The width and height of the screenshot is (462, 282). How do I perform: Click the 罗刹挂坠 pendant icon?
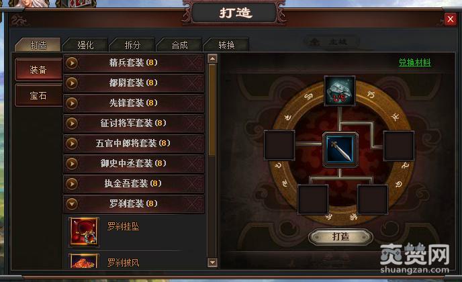(84, 232)
